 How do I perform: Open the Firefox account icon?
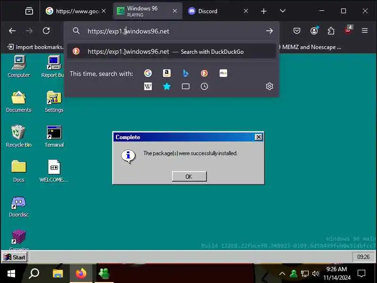click(314, 31)
